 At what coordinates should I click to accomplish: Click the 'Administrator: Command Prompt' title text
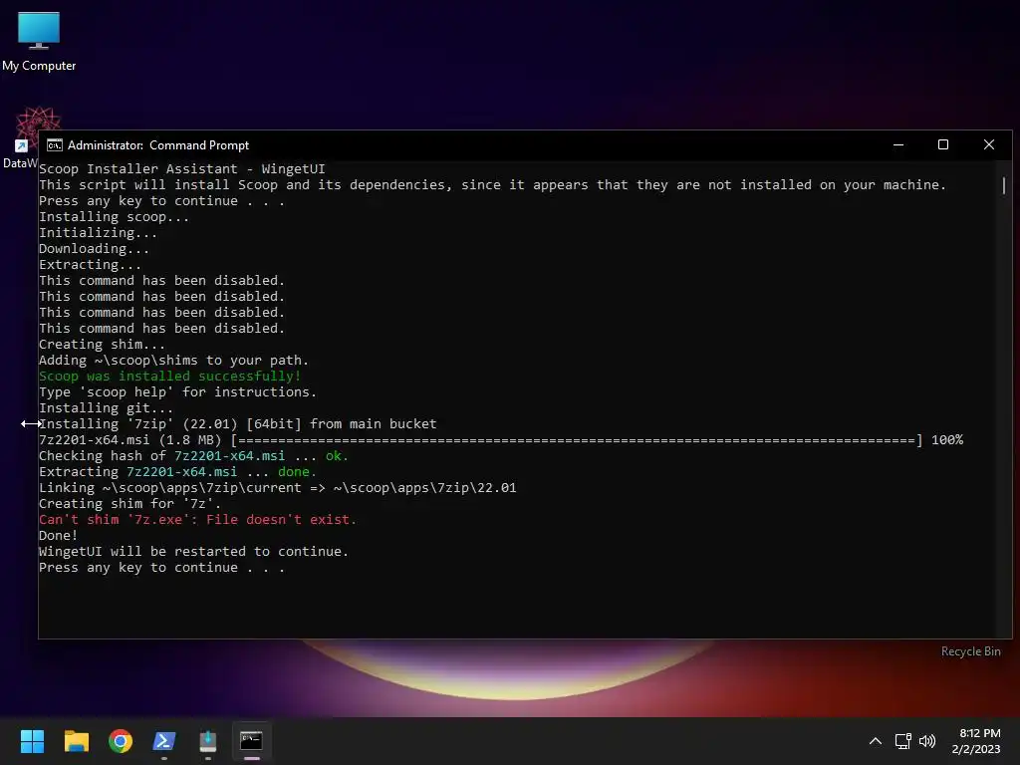[158, 145]
